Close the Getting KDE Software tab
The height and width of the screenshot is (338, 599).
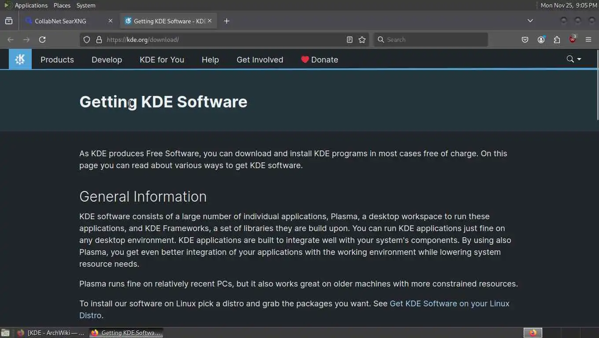210,21
